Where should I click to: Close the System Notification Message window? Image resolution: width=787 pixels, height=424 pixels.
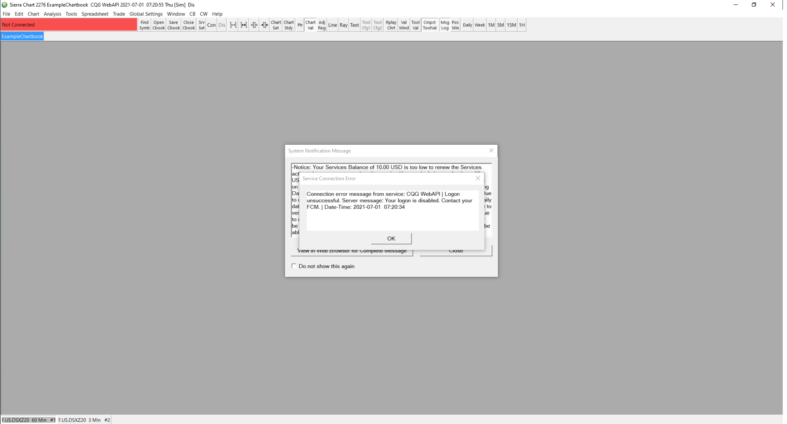[x=491, y=150]
